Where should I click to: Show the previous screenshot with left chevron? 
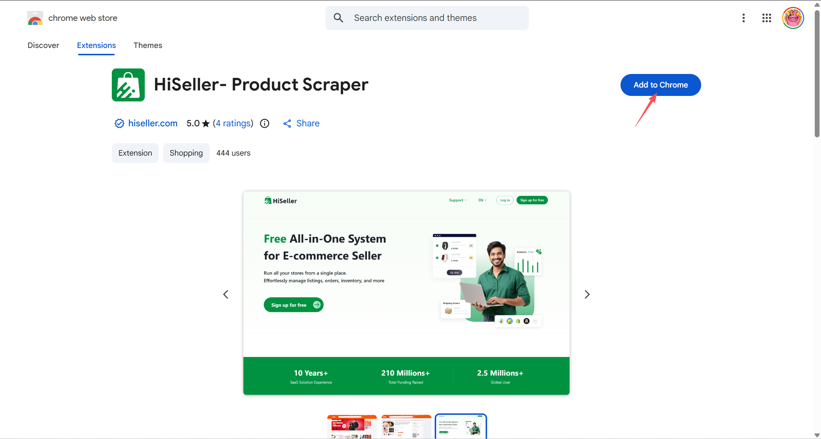tap(226, 294)
